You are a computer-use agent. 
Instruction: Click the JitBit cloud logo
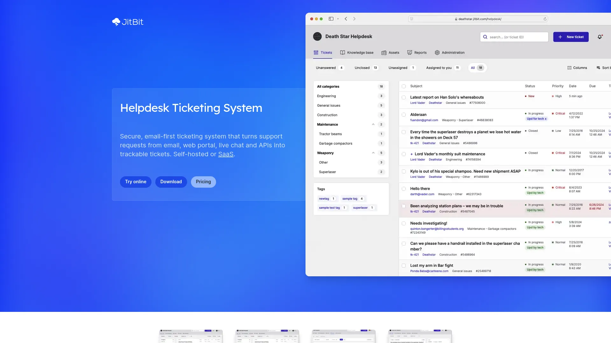click(x=128, y=22)
